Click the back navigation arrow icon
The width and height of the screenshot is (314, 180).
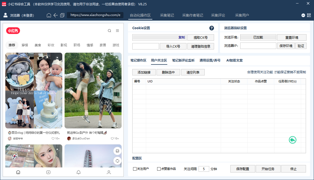coord(56,15)
